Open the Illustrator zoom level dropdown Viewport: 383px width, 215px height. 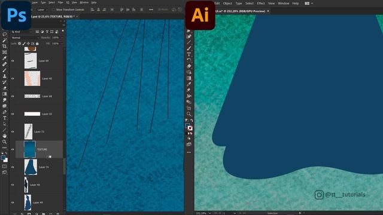tap(209, 213)
